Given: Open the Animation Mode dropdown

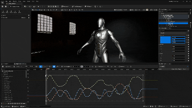Looking at the screenshot, I should click(15, 7).
